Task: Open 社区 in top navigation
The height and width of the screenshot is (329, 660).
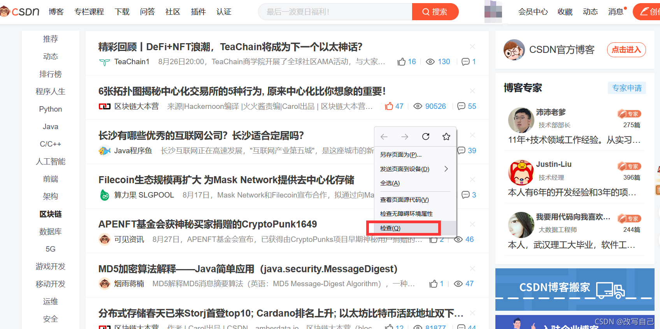Action: coord(173,12)
